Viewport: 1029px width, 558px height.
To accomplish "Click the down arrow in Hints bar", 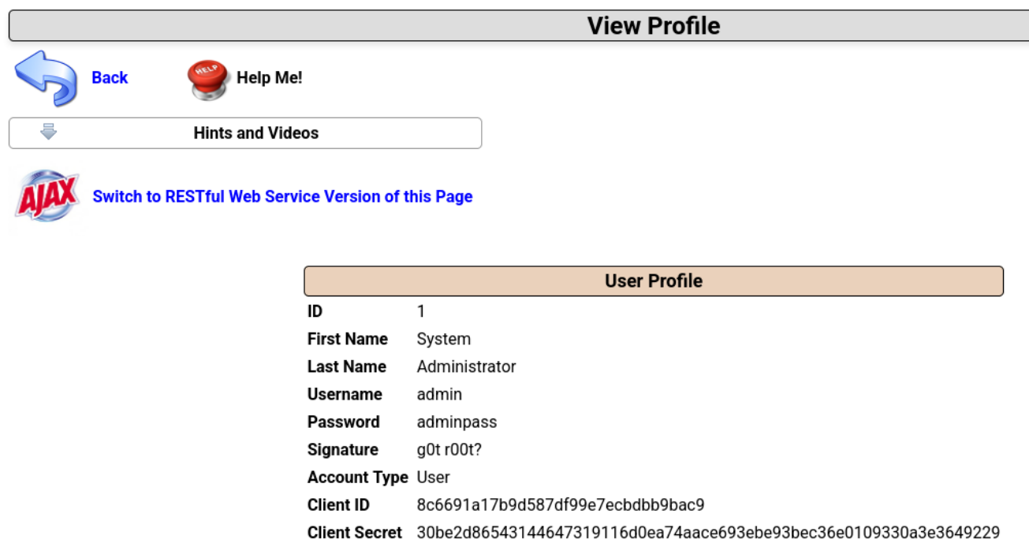I will 49,132.
